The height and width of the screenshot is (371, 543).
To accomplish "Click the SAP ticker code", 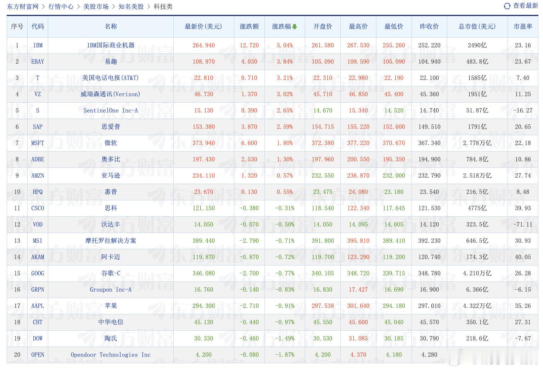I will coord(38,127).
